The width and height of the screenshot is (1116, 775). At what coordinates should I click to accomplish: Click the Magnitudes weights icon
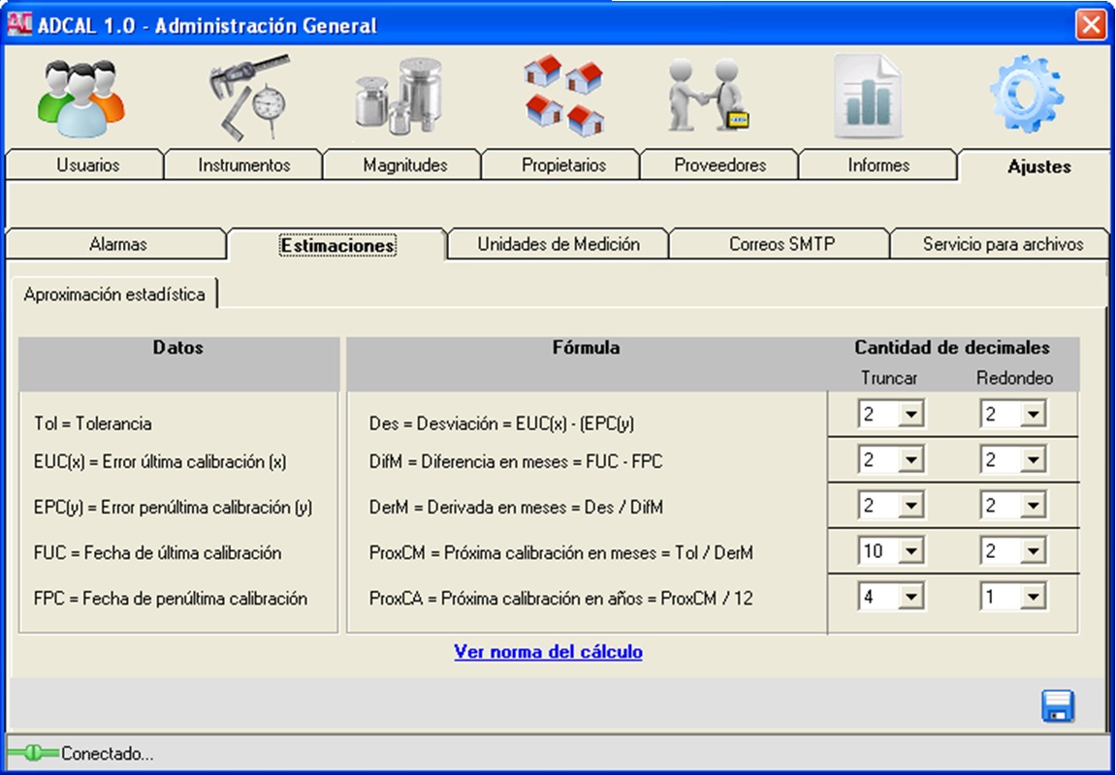coord(399,96)
